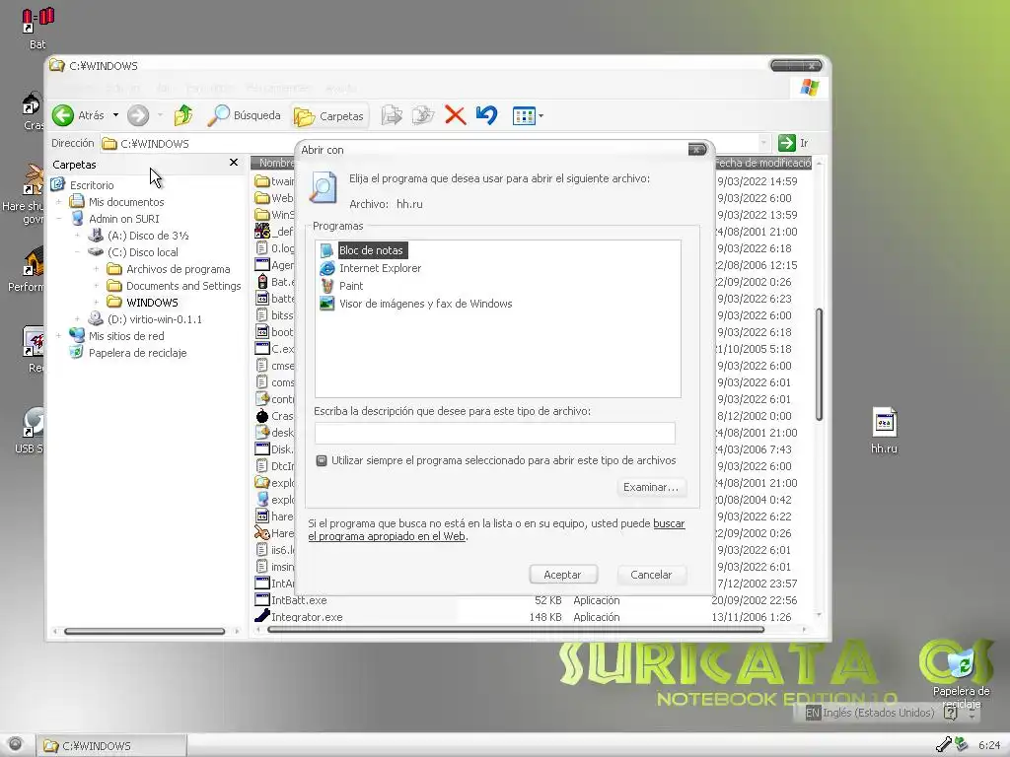Click the C:\WINDOWS taskbar button
The image size is (1010, 757).
coord(110,745)
